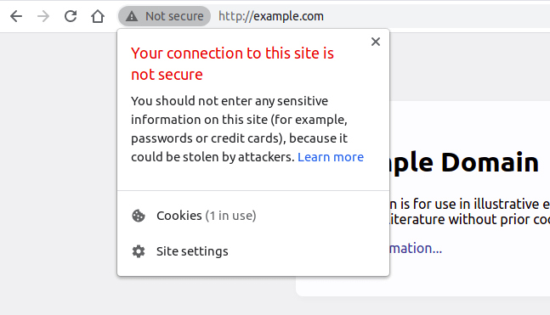Image resolution: width=550 pixels, height=315 pixels.
Task: Follow the partially hidden information link on the page
Action: coord(416,249)
